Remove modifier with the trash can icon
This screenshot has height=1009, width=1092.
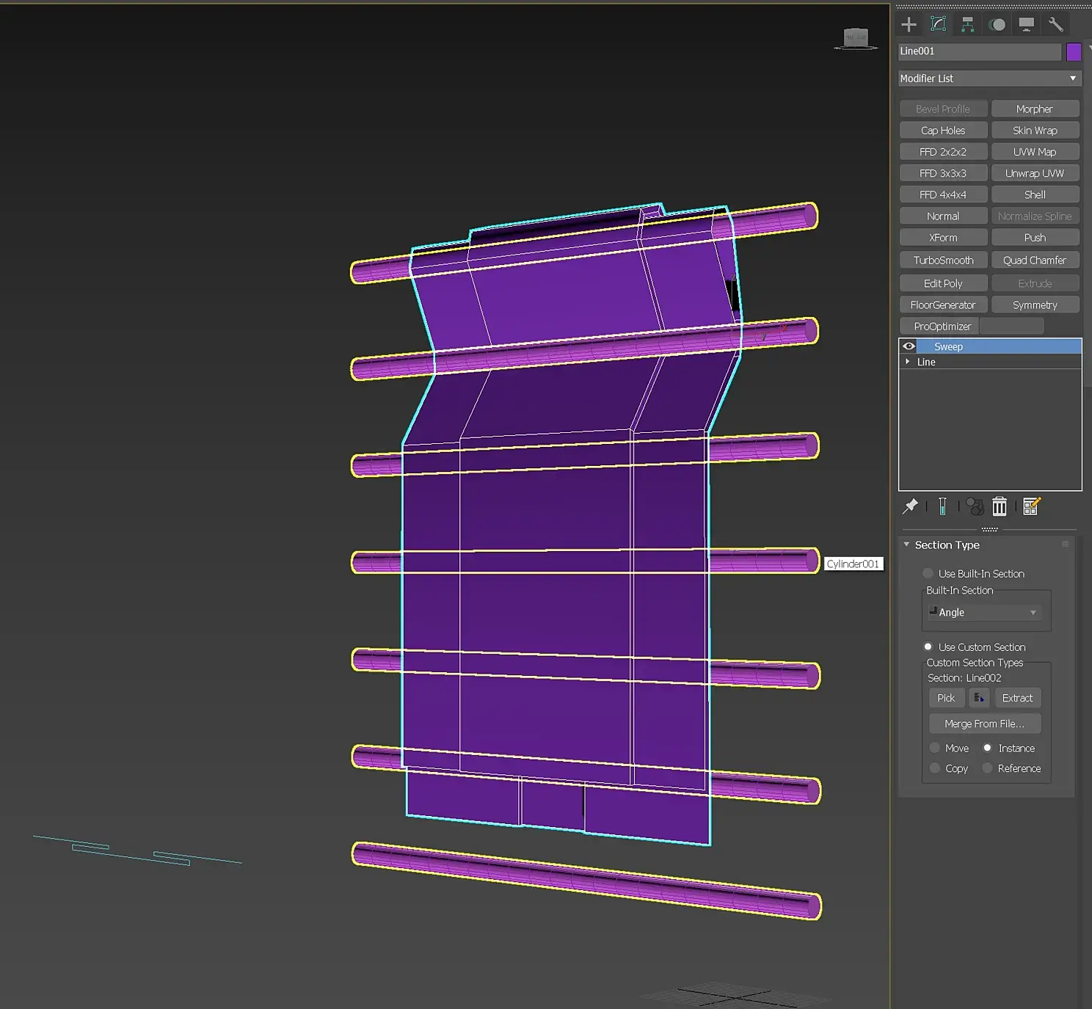pos(1000,506)
